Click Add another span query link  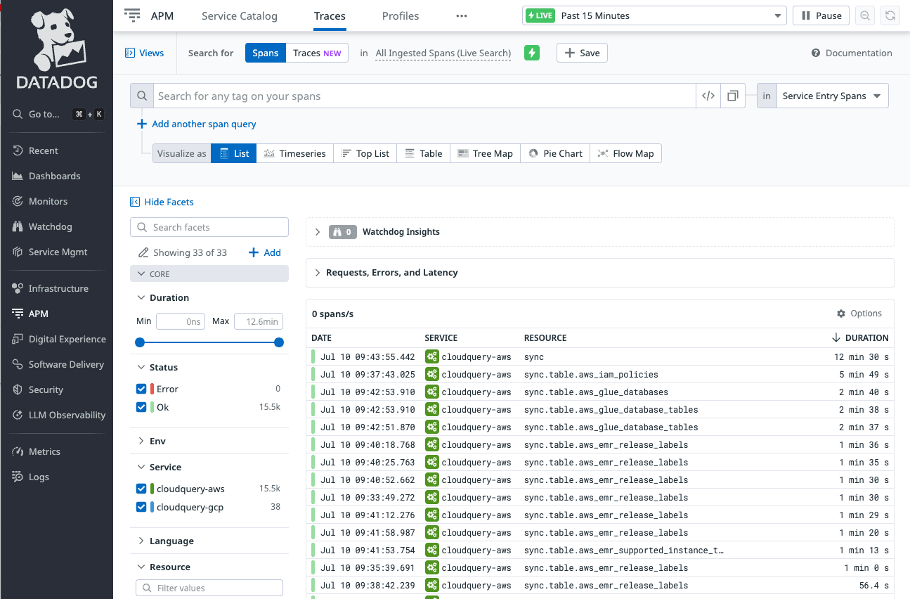pyautogui.click(x=204, y=124)
